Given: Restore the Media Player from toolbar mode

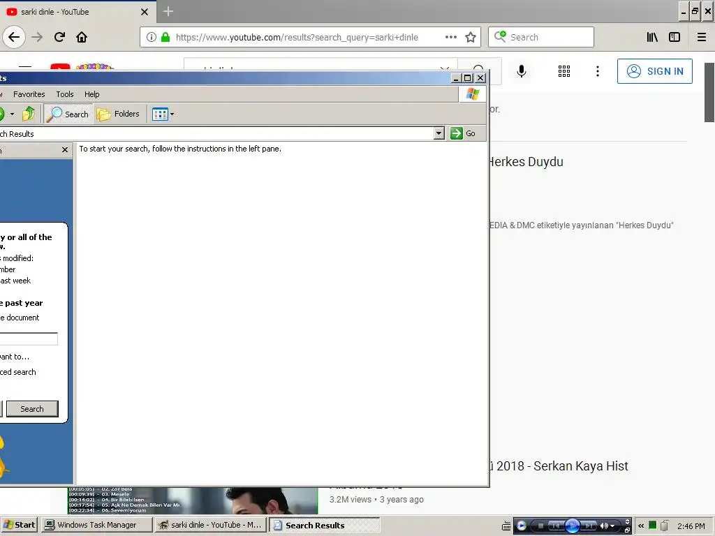Looking at the screenshot, I should pos(628,530).
